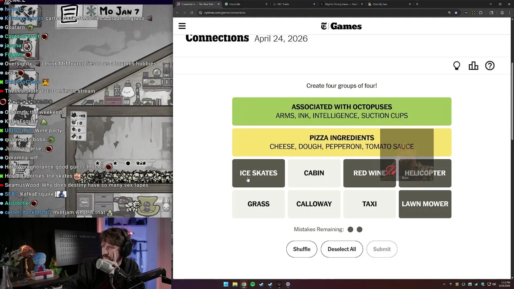Open the paw print taskbar app
This screenshot has width=514, height=289.
pos(279,284)
